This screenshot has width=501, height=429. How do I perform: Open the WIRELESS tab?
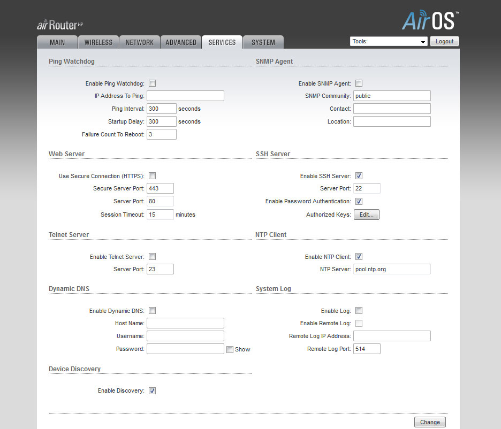pyautogui.click(x=98, y=42)
